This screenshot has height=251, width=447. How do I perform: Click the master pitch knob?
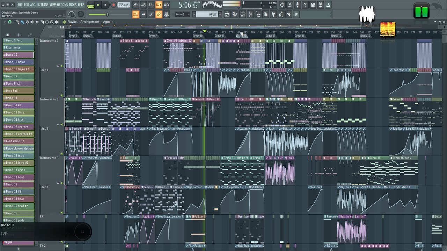click(81, 14)
